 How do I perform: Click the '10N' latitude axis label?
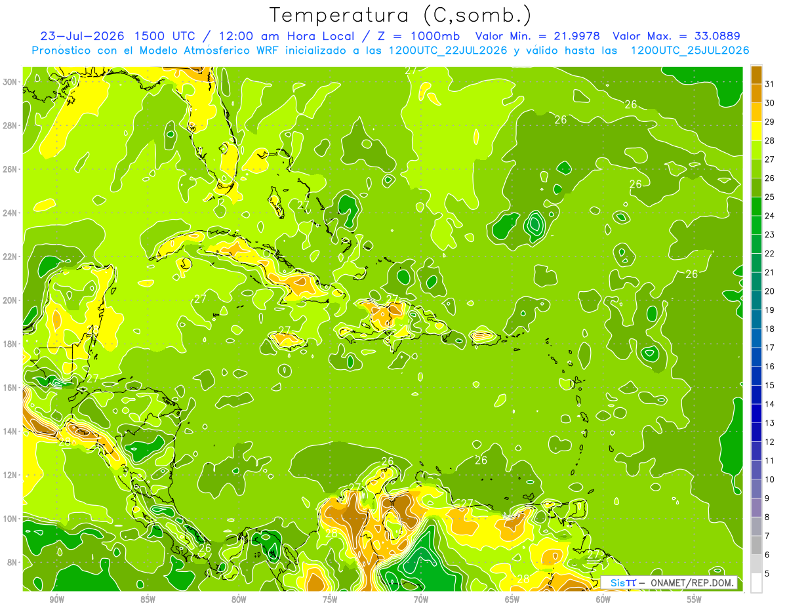(x=11, y=519)
